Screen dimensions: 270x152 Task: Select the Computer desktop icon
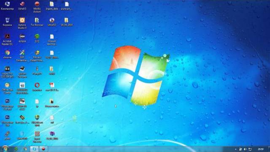[x=7, y=5]
